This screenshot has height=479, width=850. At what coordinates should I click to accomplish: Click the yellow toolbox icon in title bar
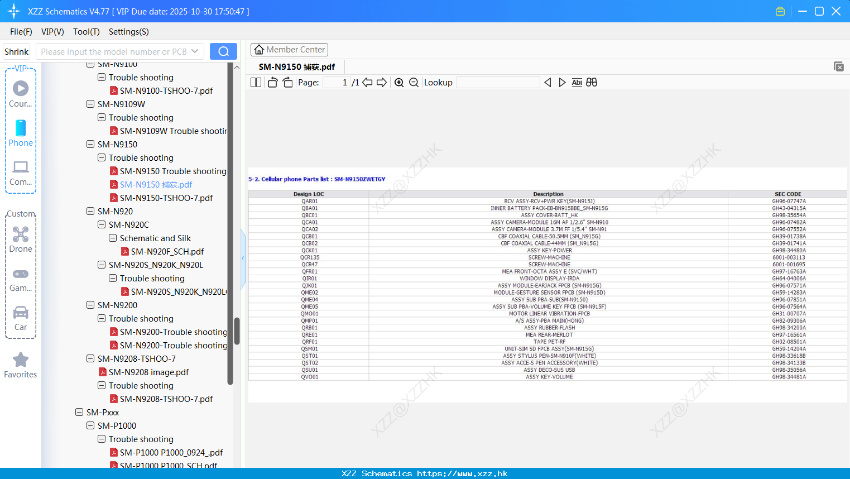coord(780,11)
